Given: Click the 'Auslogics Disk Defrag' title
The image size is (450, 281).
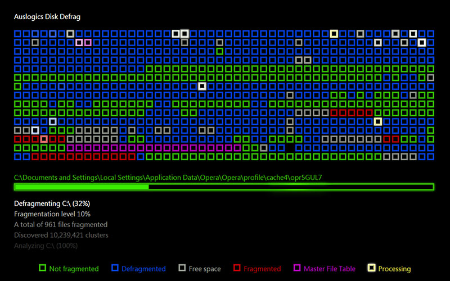Looking at the screenshot, I should pos(47,17).
